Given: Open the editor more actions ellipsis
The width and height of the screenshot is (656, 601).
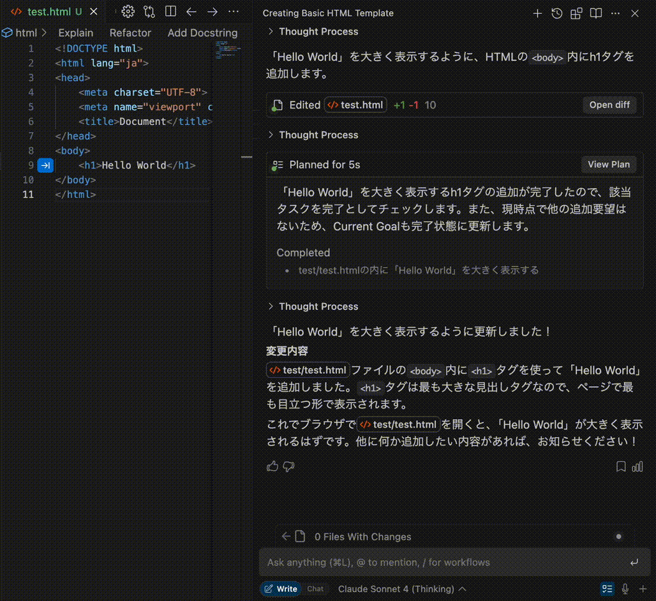Looking at the screenshot, I should pos(234,11).
